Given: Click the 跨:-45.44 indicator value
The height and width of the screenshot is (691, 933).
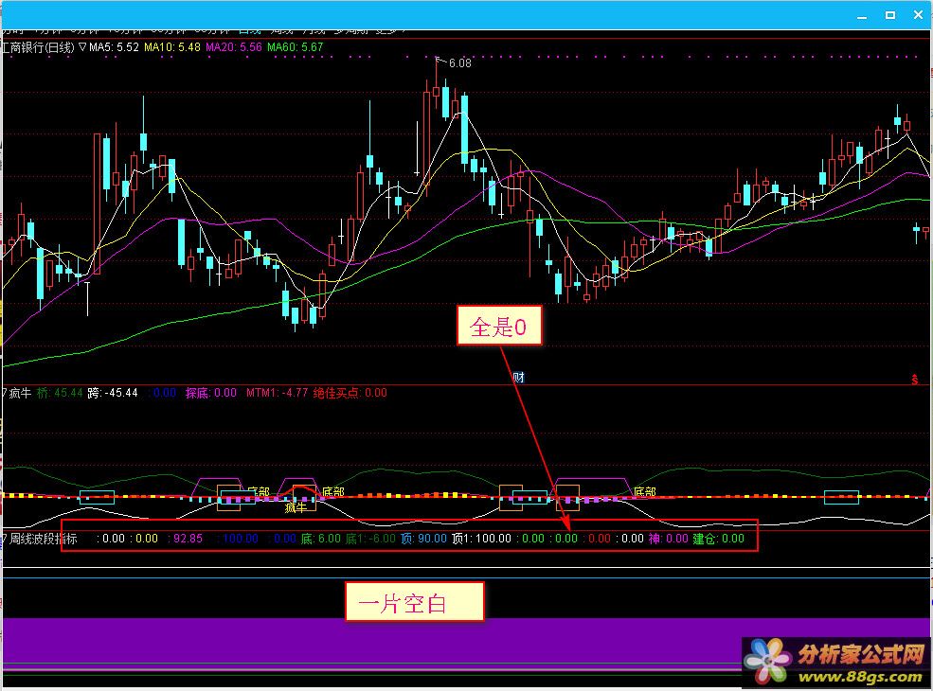Looking at the screenshot, I should click(x=113, y=393).
